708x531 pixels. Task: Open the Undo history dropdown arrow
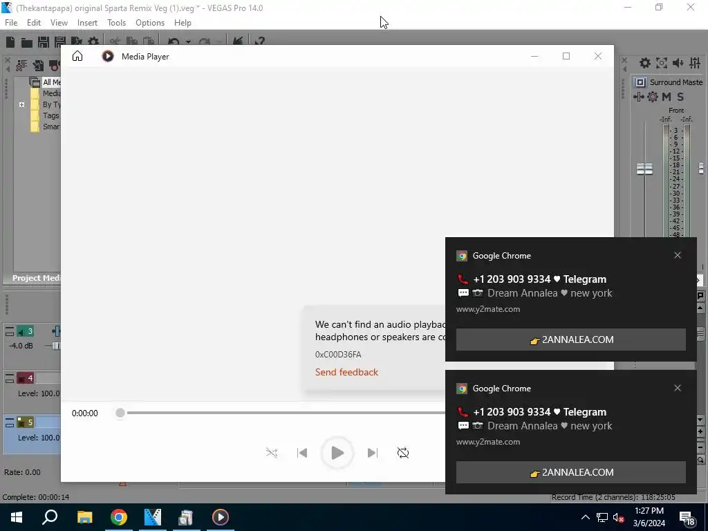coord(188,42)
